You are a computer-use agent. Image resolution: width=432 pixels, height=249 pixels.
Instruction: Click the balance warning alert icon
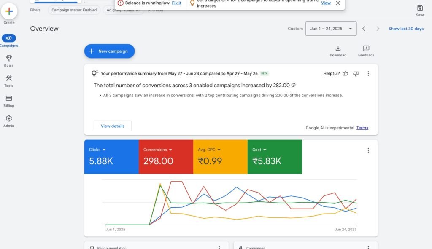click(x=120, y=3)
